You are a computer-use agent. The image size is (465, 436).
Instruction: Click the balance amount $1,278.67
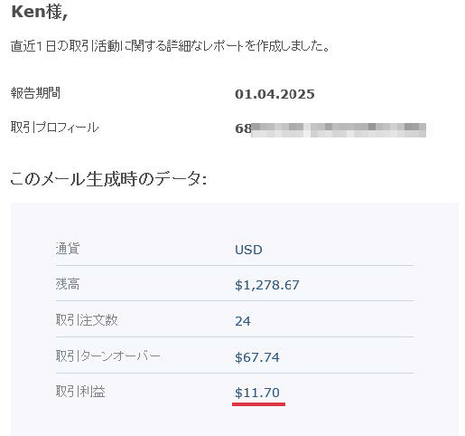pyautogui.click(x=267, y=285)
